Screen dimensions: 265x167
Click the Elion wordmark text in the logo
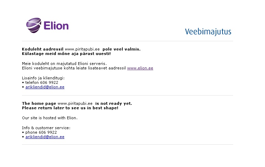(x=56, y=26)
